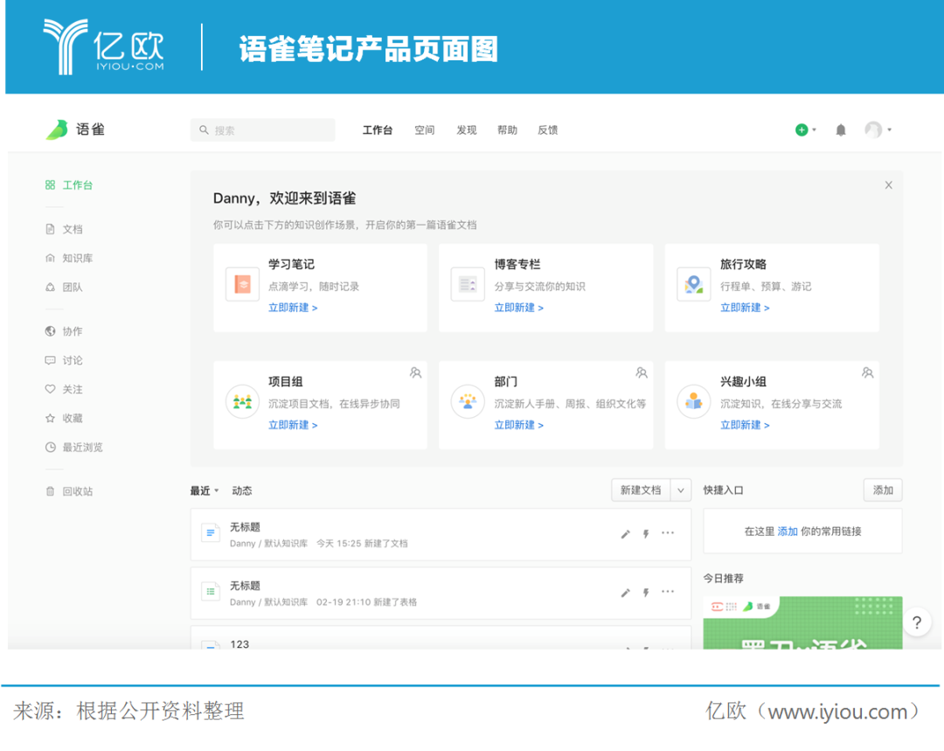Click the 项目组 round icon
This screenshot has height=751, width=944.
click(x=243, y=401)
